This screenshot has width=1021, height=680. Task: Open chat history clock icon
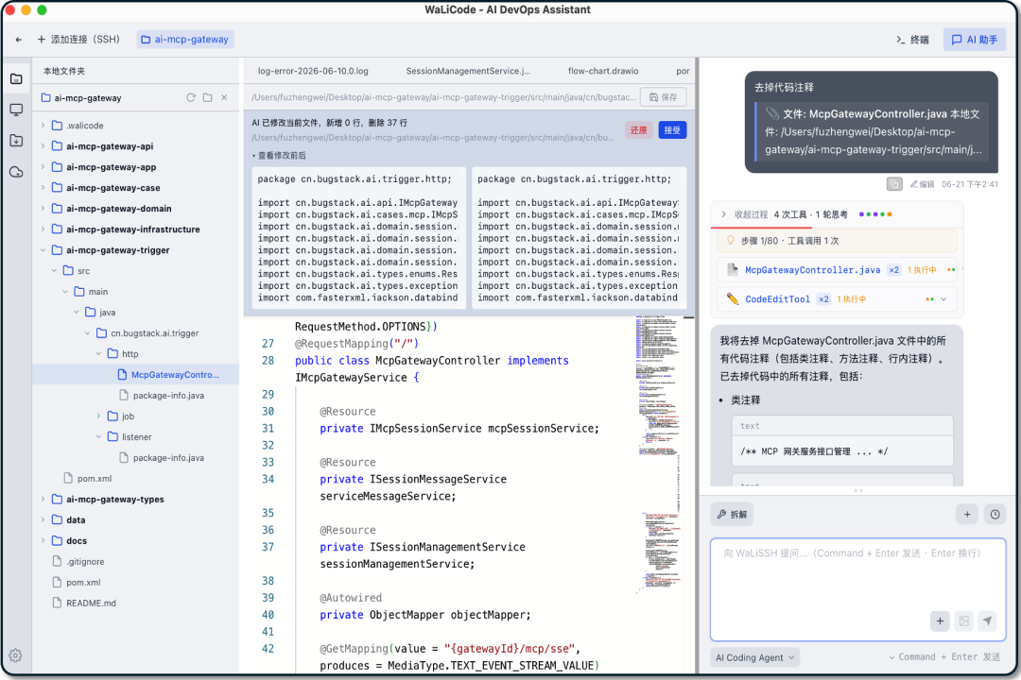point(995,514)
